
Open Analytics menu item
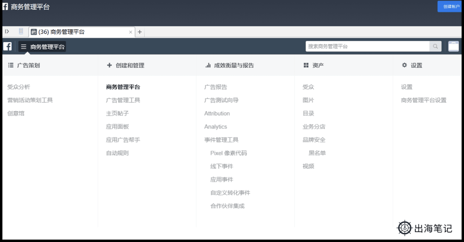coord(215,127)
